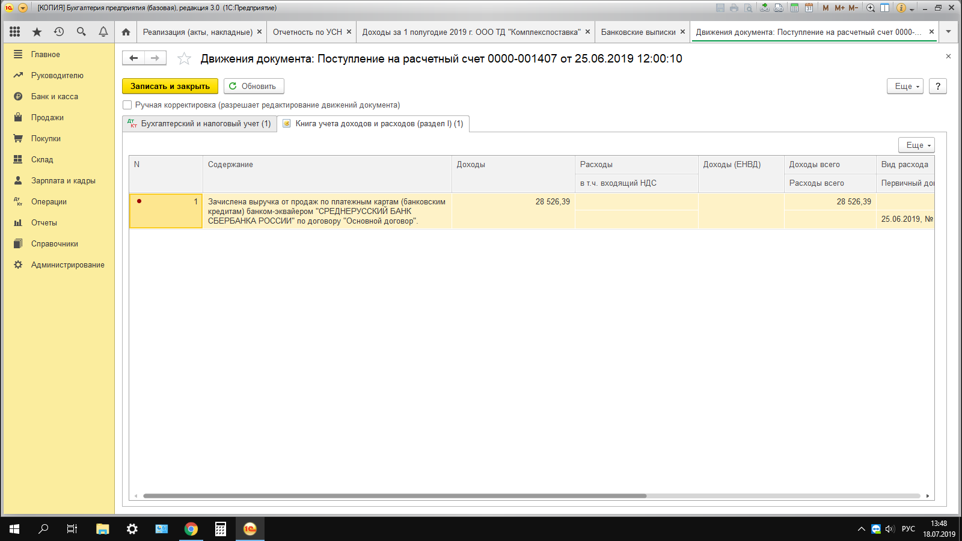This screenshot has height=541, width=962.
Task: Click the zoom magnifier icon in title bar
Action: click(871, 8)
